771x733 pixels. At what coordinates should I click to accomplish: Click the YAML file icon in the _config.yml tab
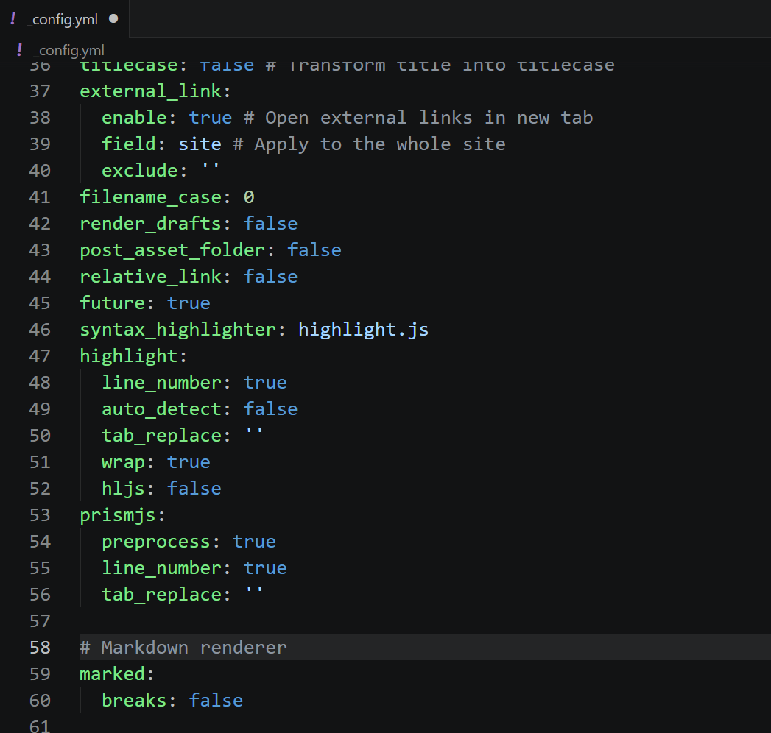[13, 18]
